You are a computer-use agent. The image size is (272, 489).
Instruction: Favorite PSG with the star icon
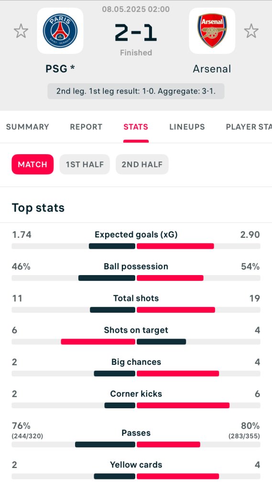[21, 31]
